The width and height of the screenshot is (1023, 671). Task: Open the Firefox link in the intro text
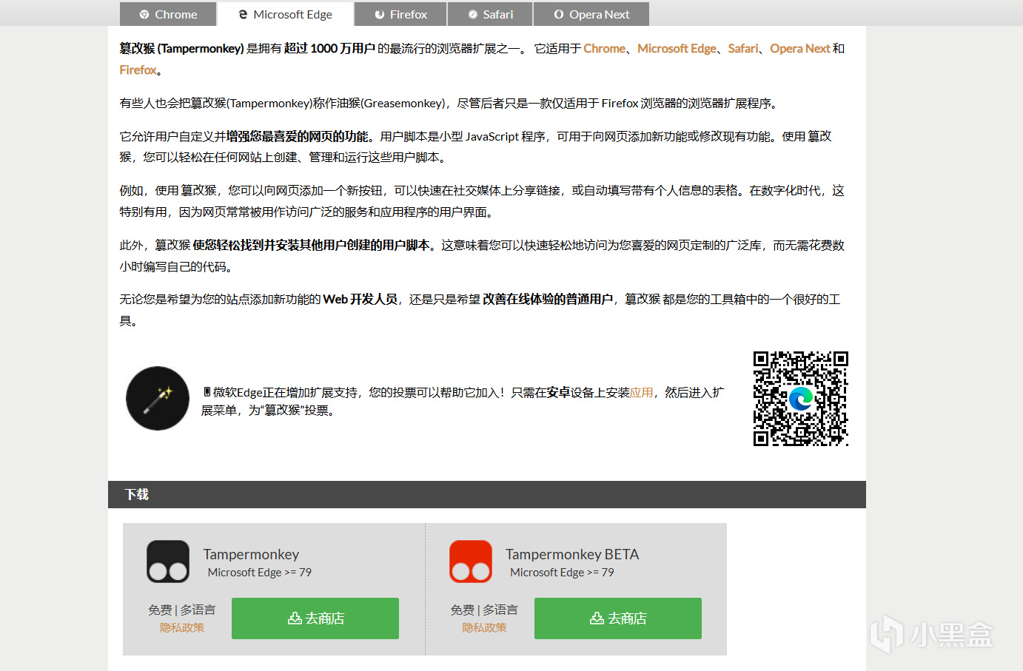(x=138, y=70)
